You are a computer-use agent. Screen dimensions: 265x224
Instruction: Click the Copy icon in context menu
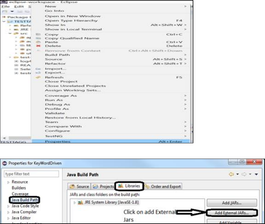pyautogui.click(x=38, y=34)
